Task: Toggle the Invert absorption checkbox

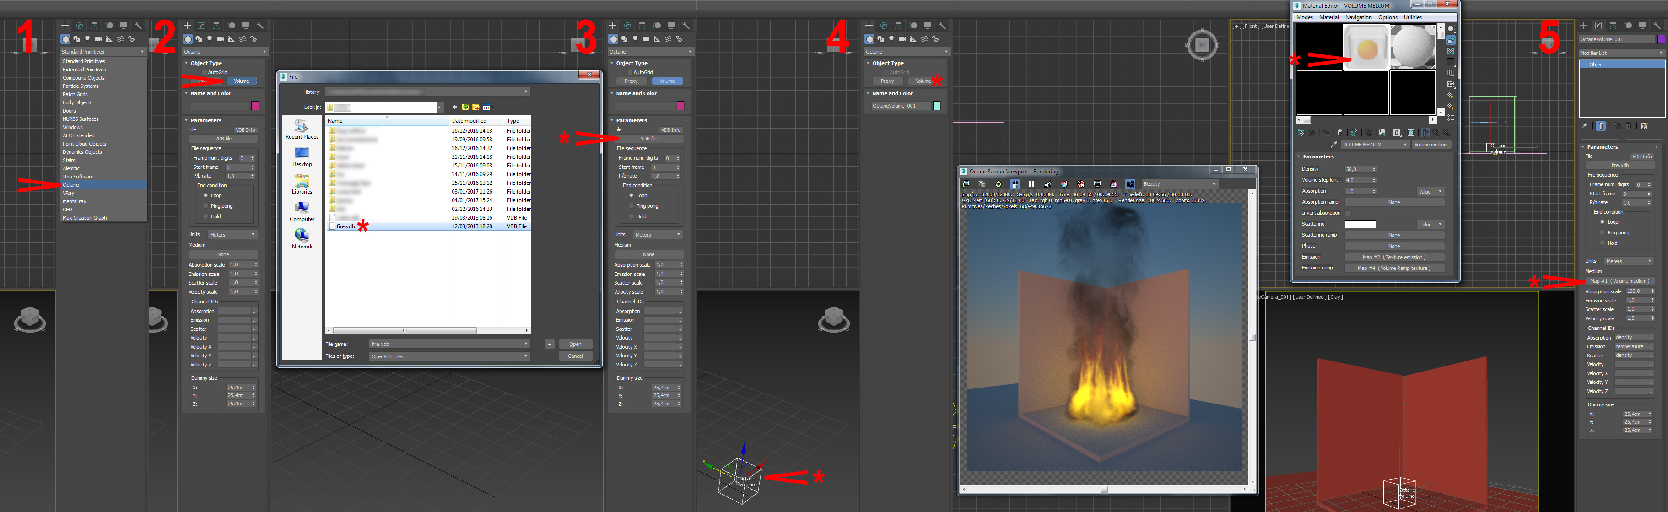Action: (1348, 213)
